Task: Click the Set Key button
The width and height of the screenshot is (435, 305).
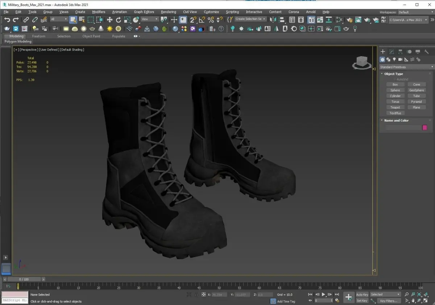Action: pos(362,301)
